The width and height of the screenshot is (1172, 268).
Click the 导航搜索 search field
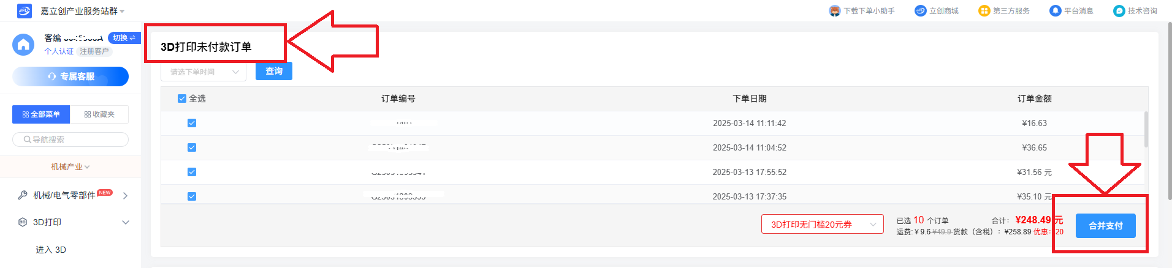(x=70, y=140)
